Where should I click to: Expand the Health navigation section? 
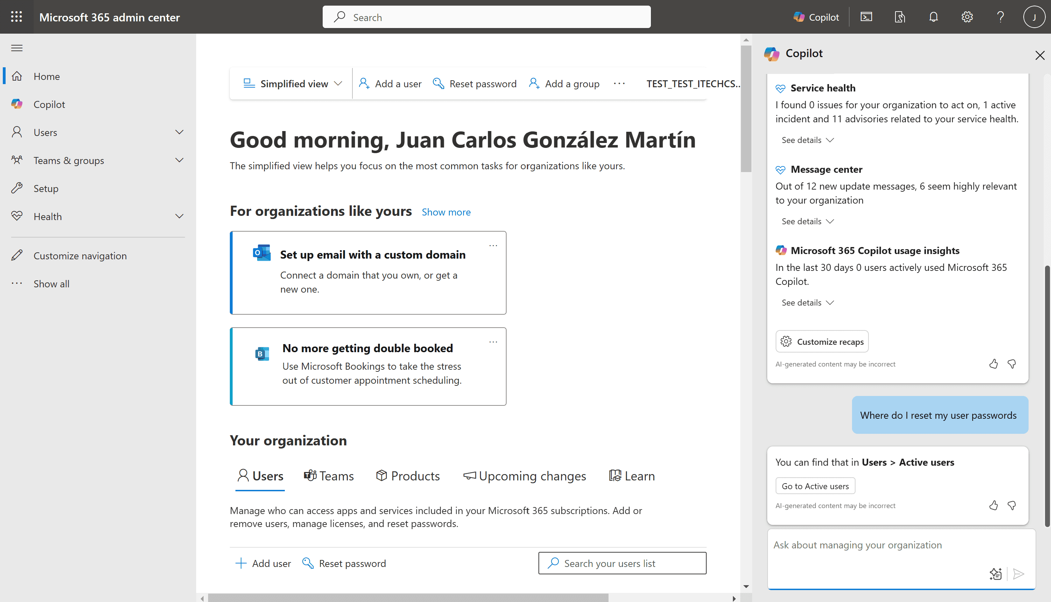(x=179, y=217)
